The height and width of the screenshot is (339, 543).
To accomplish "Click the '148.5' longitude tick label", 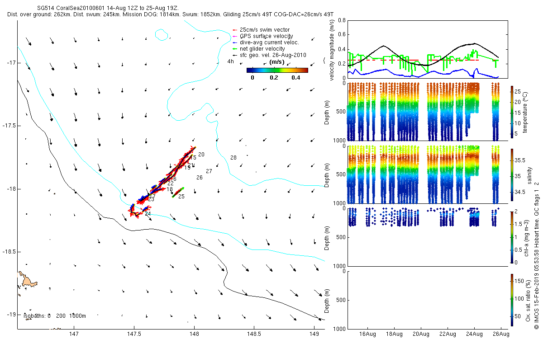I will (x=255, y=334).
